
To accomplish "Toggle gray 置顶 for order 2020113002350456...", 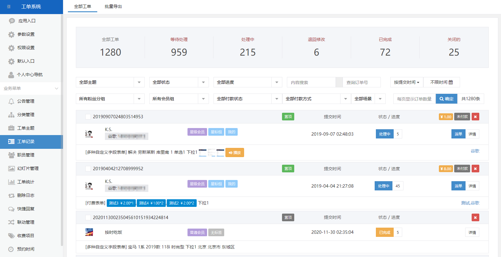I will click(288, 218).
